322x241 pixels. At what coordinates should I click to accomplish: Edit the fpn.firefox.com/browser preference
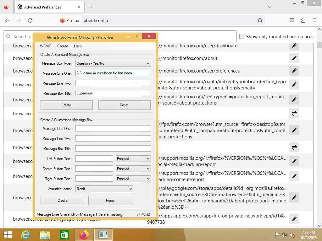tap(294, 130)
